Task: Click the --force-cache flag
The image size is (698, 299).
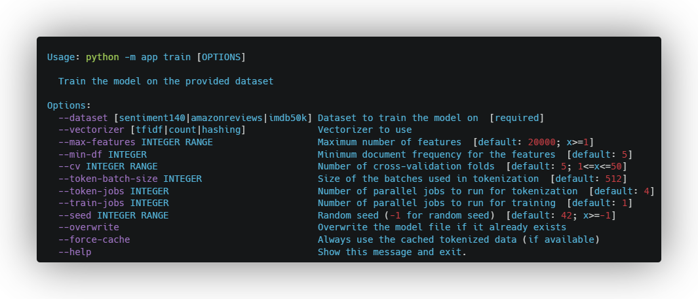Action: tap(94, 239)
